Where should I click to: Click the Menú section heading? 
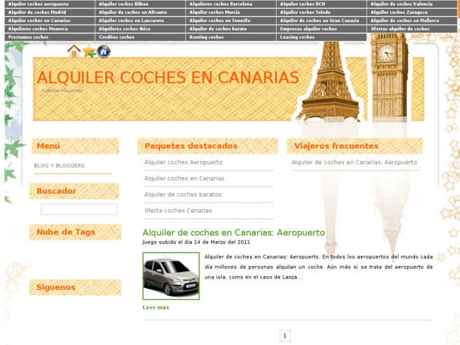tap(48, 146)
